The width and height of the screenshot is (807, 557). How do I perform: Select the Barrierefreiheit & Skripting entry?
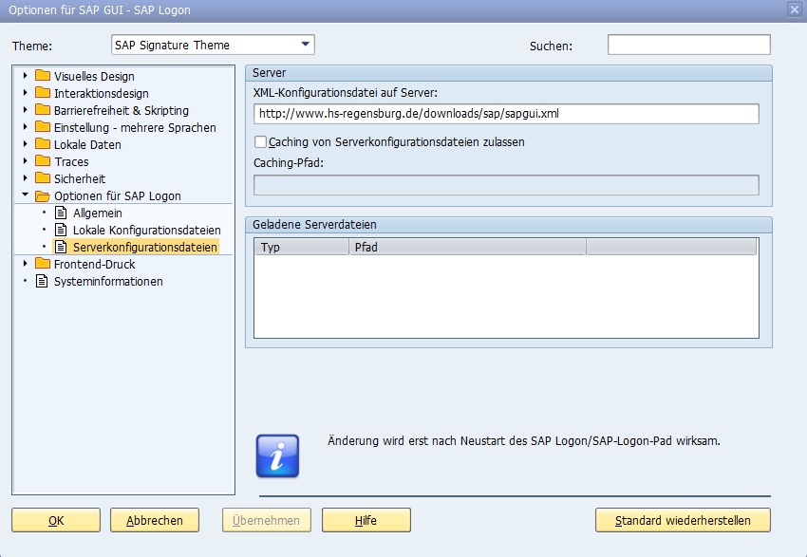pyautogui.click(x=121, y=110)
